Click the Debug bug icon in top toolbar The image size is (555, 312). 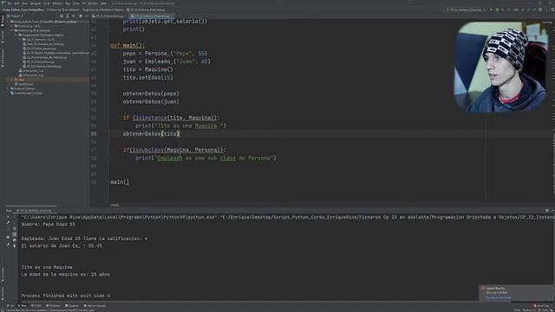(x=497, y=10)
